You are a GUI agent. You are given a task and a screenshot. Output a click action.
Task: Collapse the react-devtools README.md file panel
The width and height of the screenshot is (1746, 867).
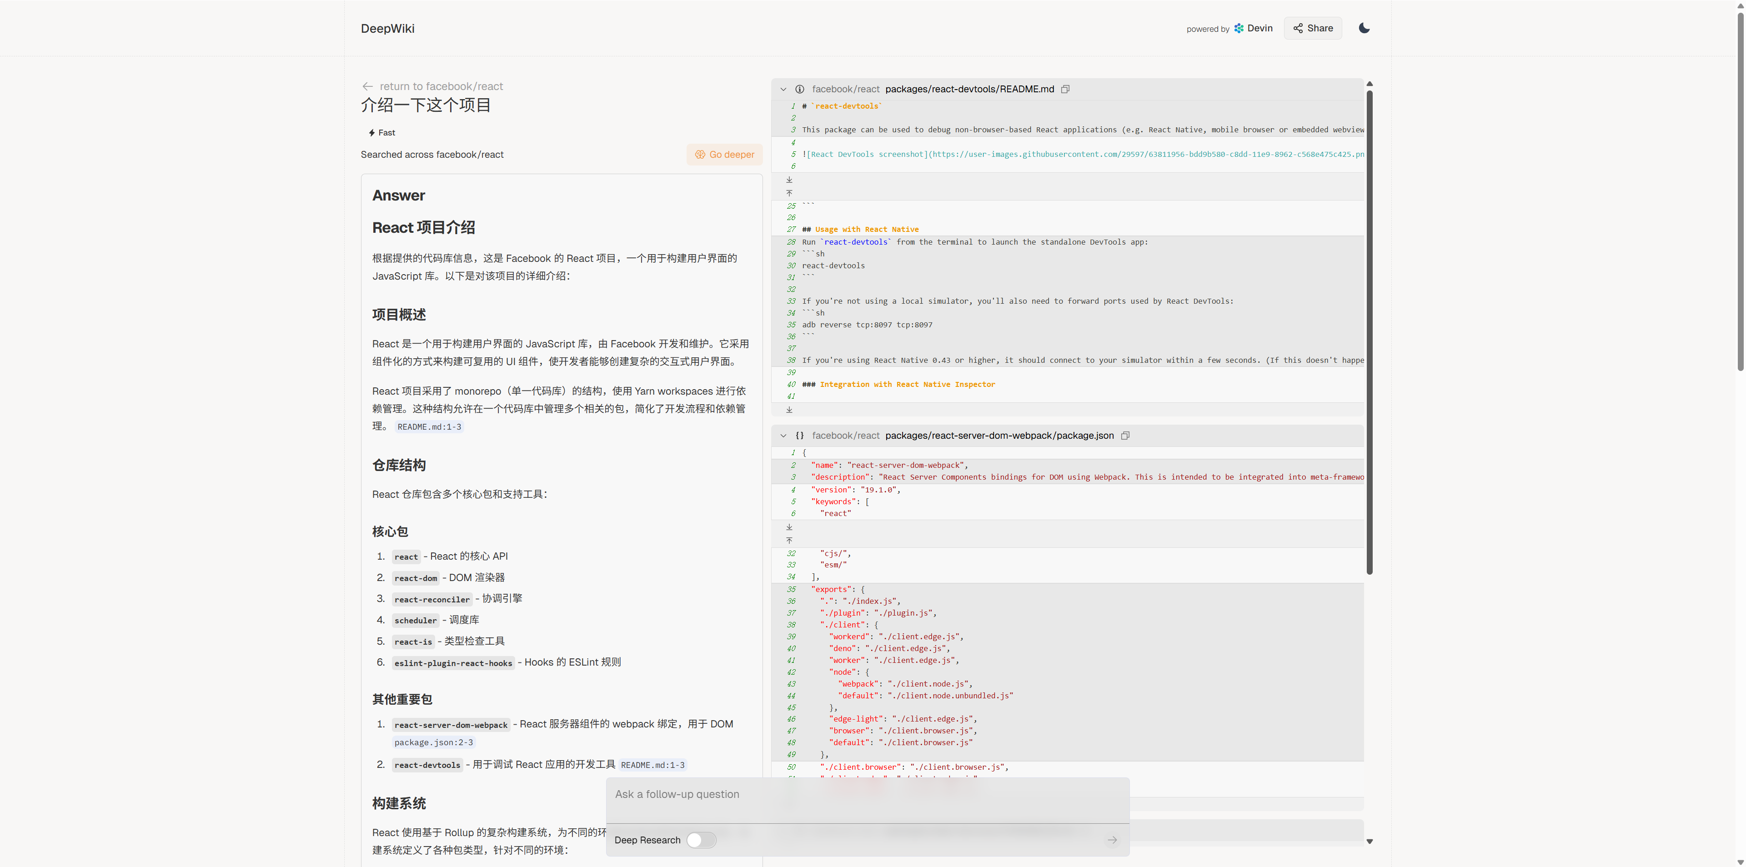click(x=783, y=90)
